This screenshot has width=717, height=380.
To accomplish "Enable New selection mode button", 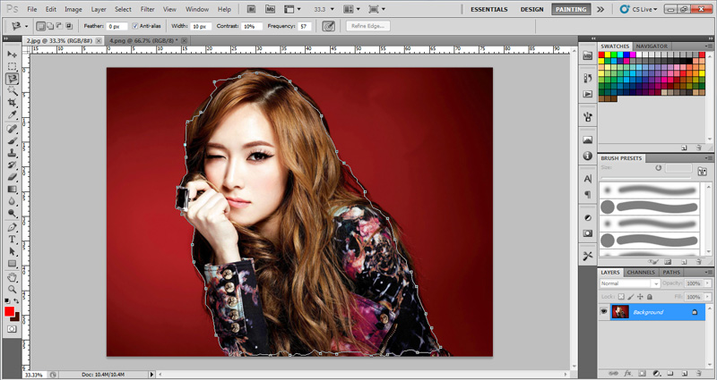I will tap(40, 26).
